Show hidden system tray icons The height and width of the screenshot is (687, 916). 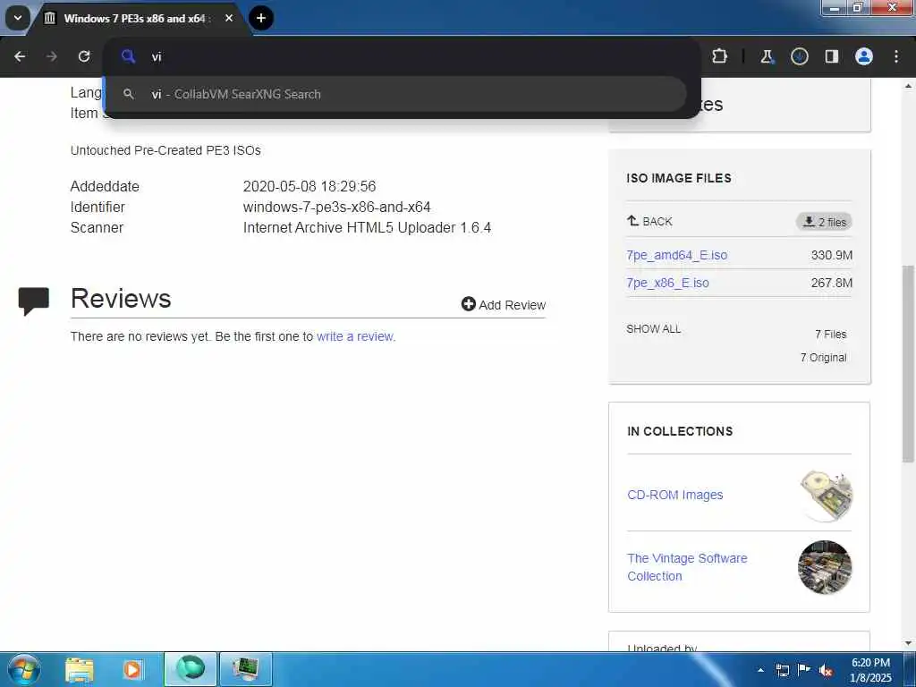pyautogui.click(x=760, y=670)
